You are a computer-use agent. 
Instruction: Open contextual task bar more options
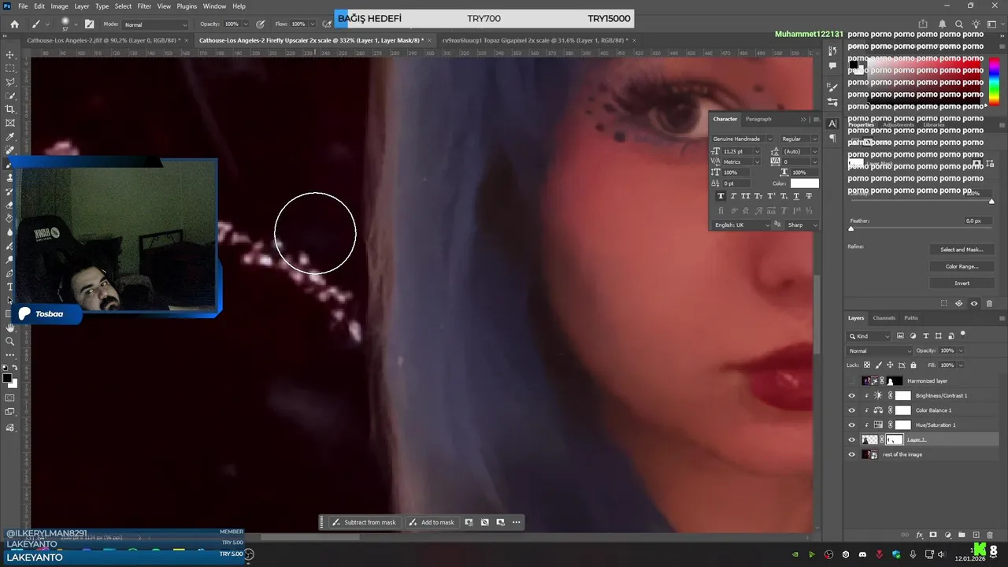click(x=516, y=522)
